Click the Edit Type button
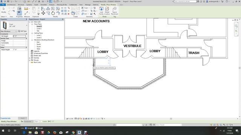Image resolution: width=241 pixels, height=135 pixels. pos(23,31)
